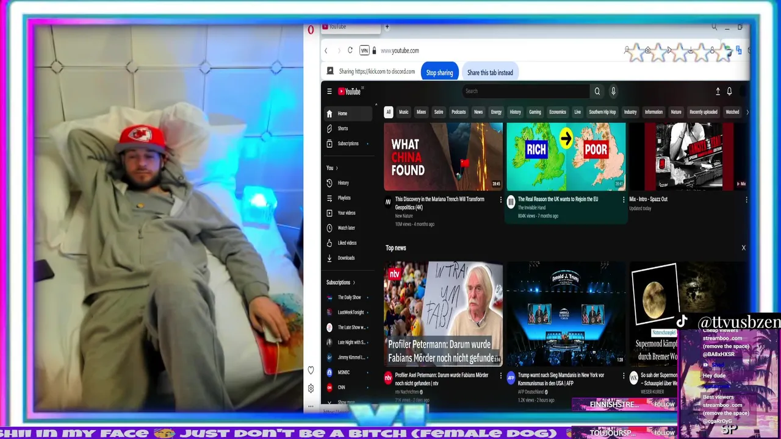Viewport: 781px width, 439px height.
Task: Open the Rich Poor UK map thumbnail
Action: pos(566,157)
